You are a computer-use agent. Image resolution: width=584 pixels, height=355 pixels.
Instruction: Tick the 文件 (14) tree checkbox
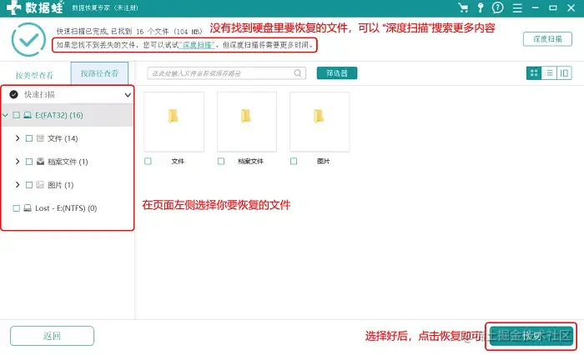click(x=29, y=138)
